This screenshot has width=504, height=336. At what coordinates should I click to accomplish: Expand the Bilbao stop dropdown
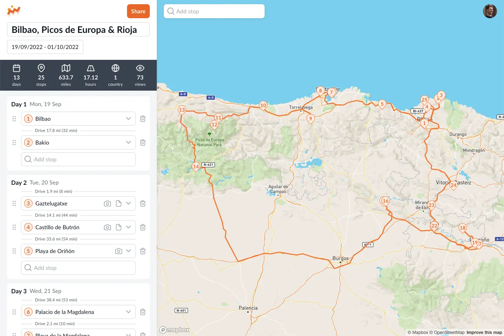pos(128,119)
